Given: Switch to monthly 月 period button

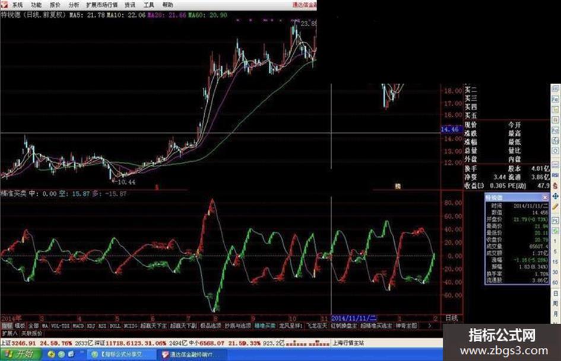Looking at the screenshot, I should 556,314.
